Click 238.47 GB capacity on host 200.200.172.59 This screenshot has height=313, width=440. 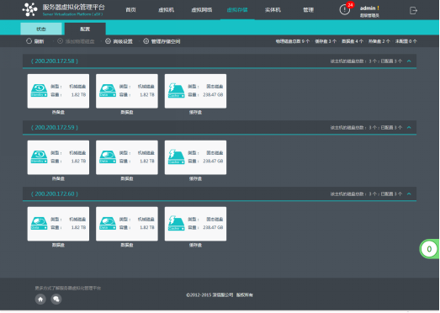click(x=213, y=162)
